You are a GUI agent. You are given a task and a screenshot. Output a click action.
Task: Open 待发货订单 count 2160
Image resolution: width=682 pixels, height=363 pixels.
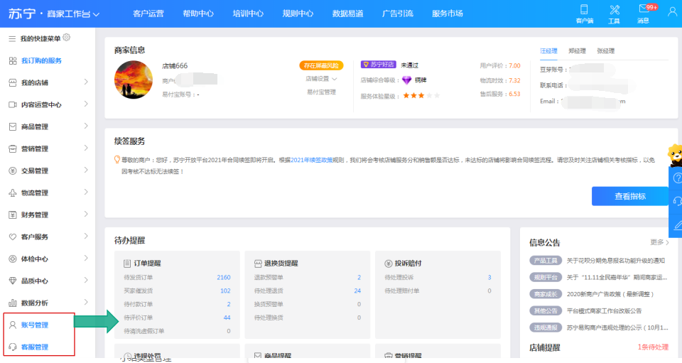tap(224, 277)
